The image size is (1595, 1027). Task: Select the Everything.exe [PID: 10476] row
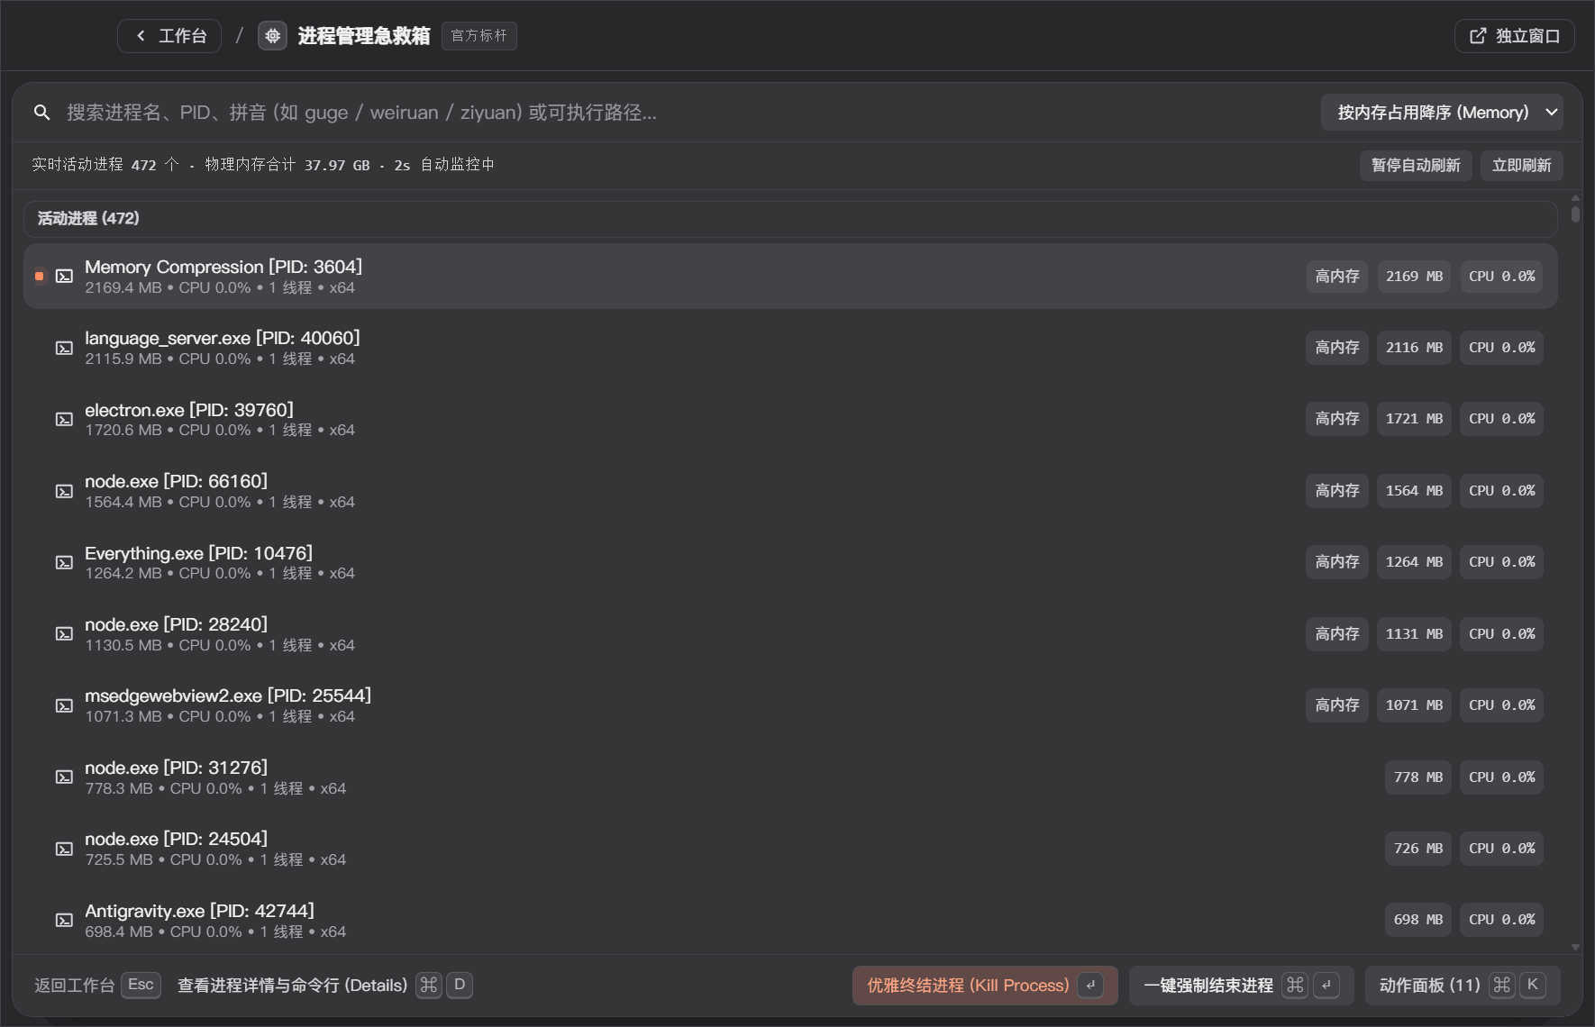(x=790, y=562)
